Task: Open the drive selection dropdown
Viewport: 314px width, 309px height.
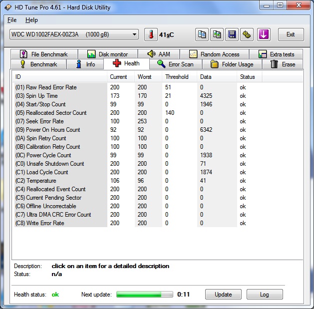Action: point(74,34)
